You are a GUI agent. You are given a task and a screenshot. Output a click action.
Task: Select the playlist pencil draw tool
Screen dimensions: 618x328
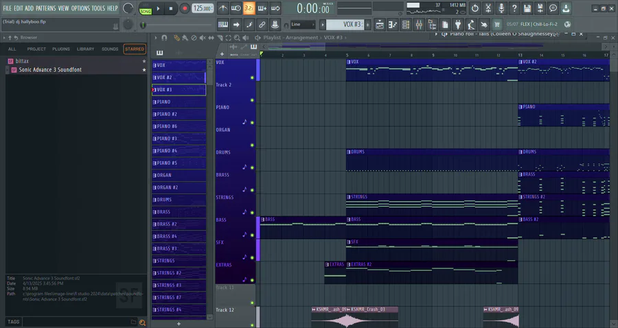176,38
